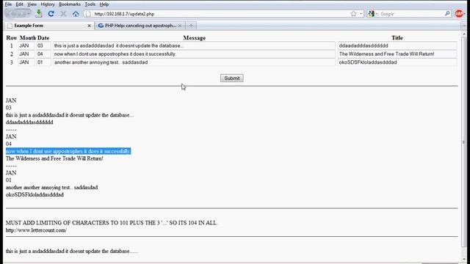Click the 'Title' column header
The image size is (470, 264).
(397, 37)
